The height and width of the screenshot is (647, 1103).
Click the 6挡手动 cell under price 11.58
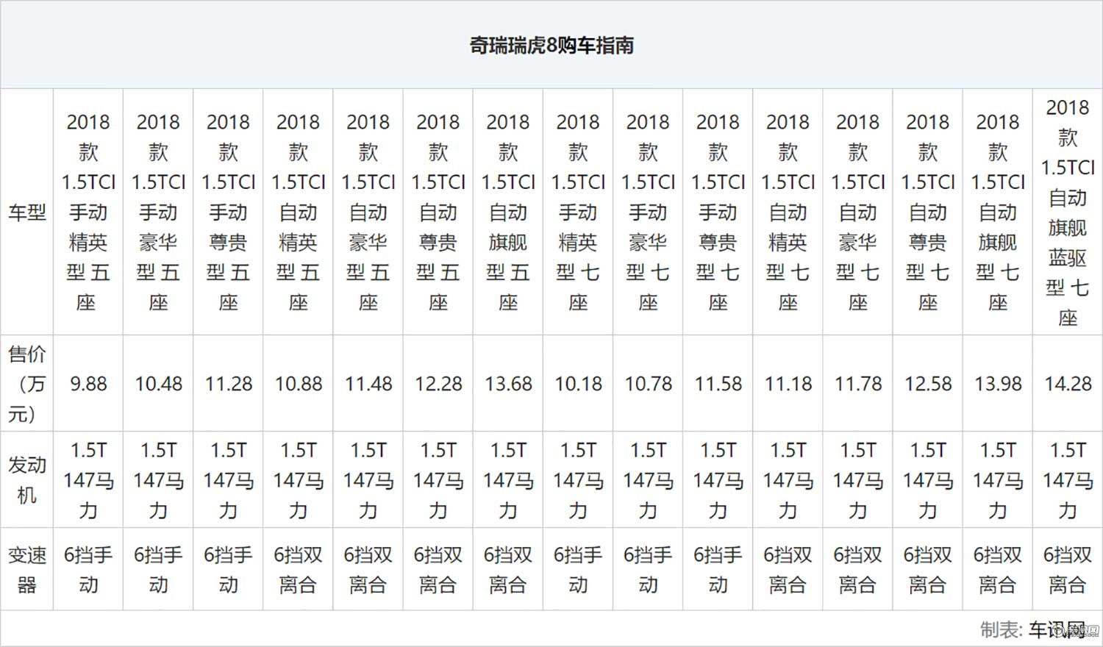click(718, 570)
